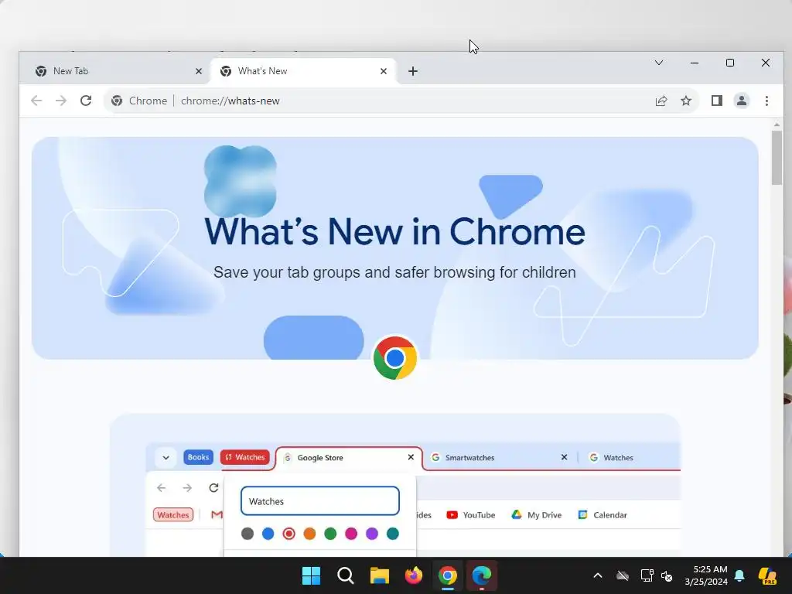Select the Google Store tab in illustration
This screenshot has height=594, width=792.
[349, 458]
